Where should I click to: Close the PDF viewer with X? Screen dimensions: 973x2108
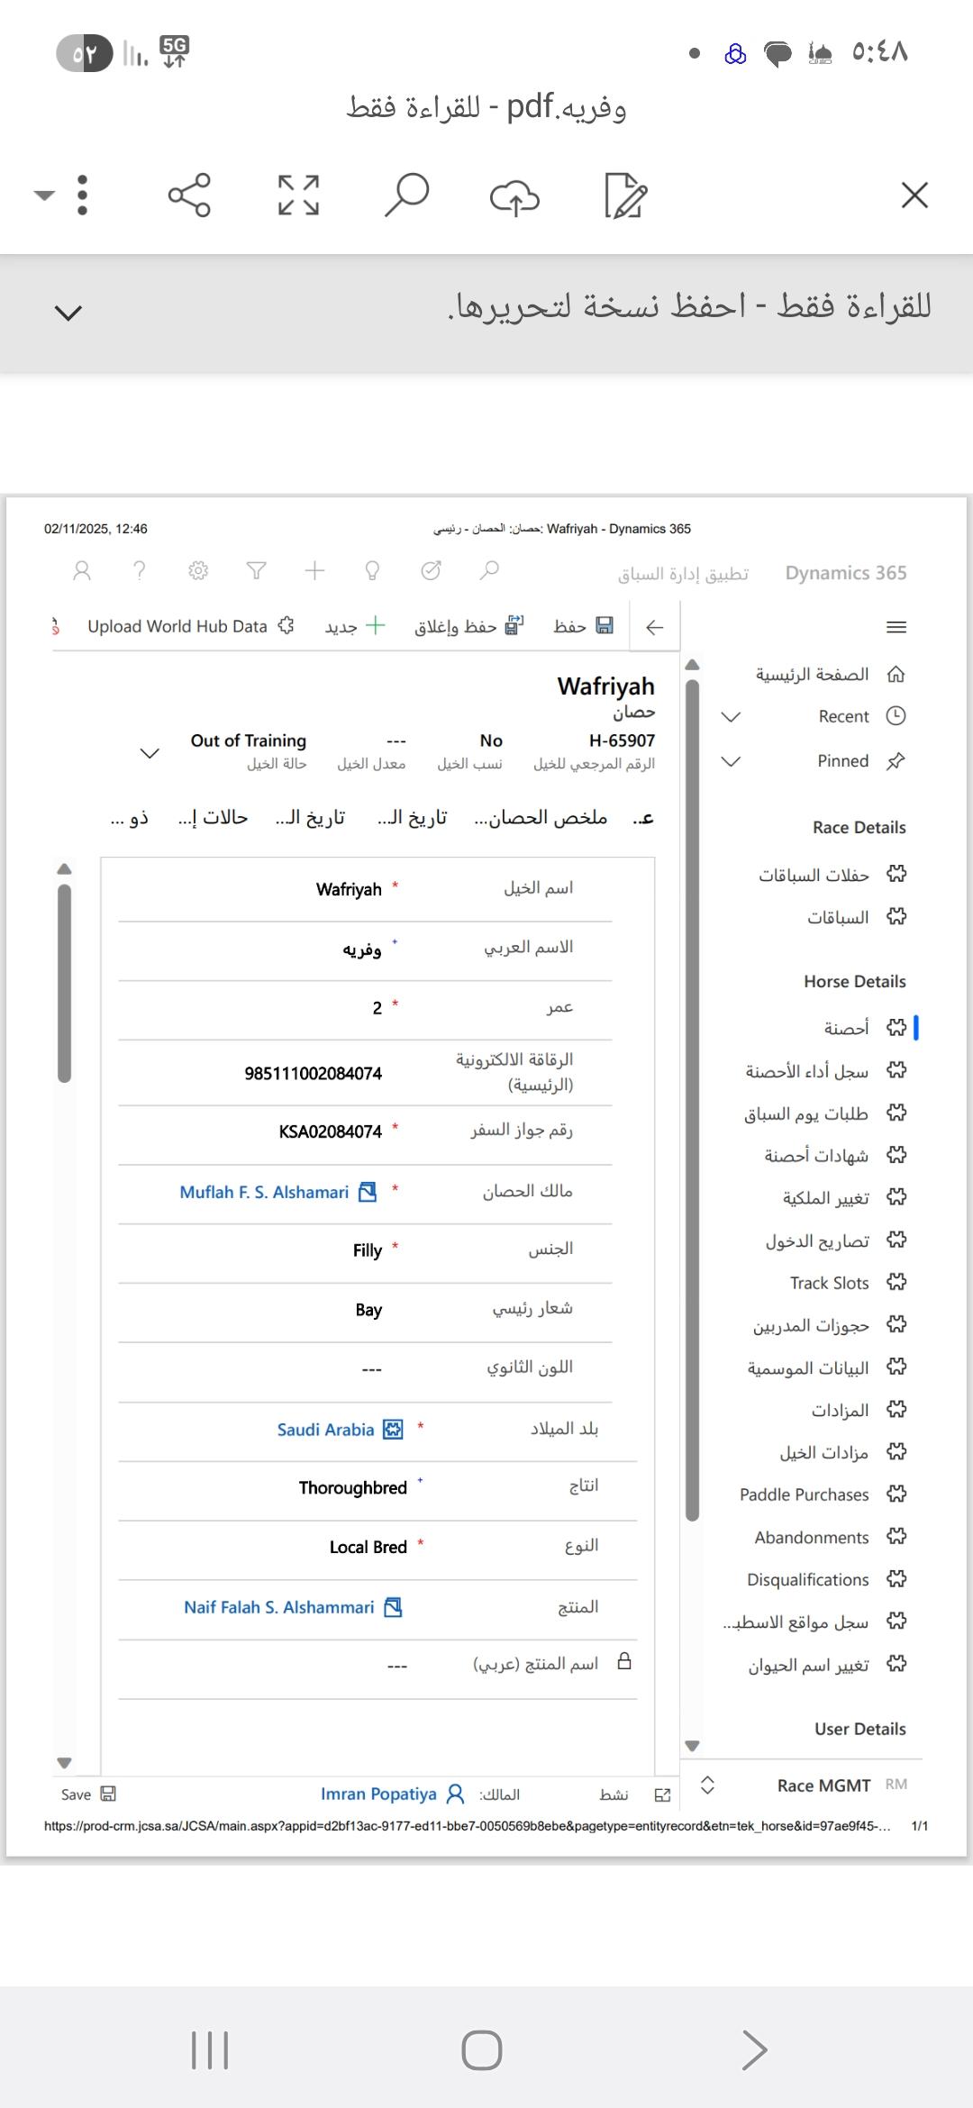pos(914,195)
